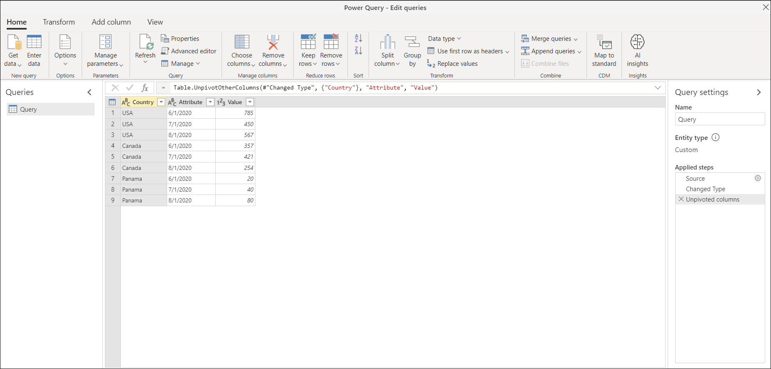This screenshot has width=771, height=369.
Task: Open Append queries dropdown arrow
Action: [x=579, y=52]
